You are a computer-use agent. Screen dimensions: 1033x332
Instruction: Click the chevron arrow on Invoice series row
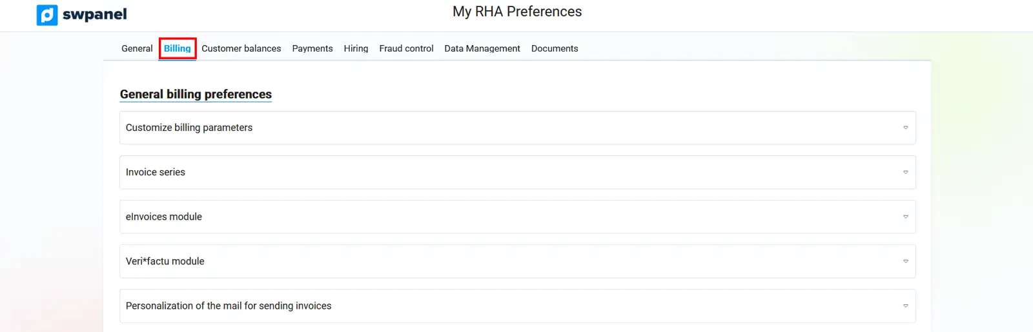point(905,172)
